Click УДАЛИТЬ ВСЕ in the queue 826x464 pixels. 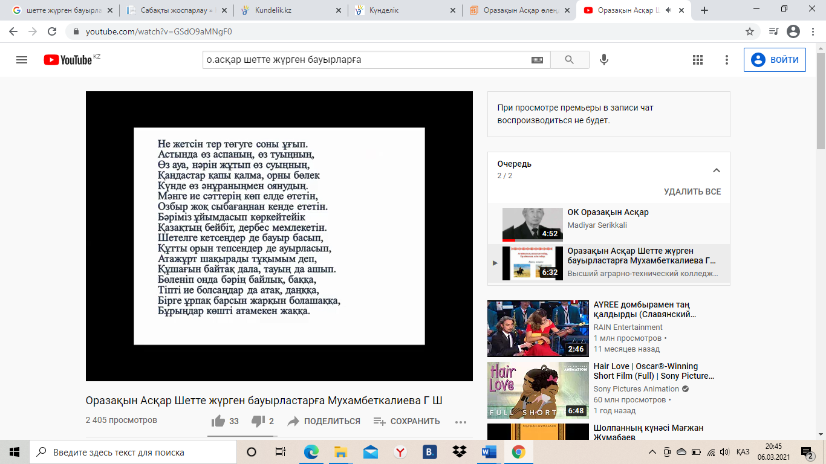(692, 192)
